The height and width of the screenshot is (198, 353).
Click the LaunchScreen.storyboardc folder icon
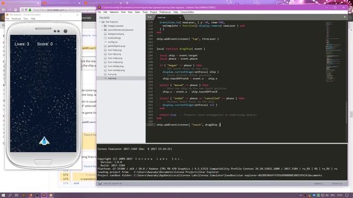coord(105,30)
